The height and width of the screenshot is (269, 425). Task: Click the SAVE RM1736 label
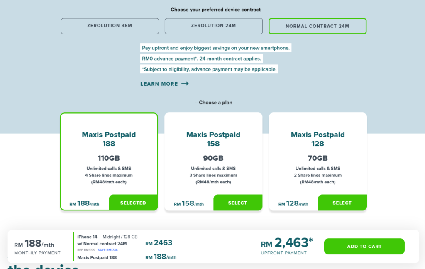point(107,250)
